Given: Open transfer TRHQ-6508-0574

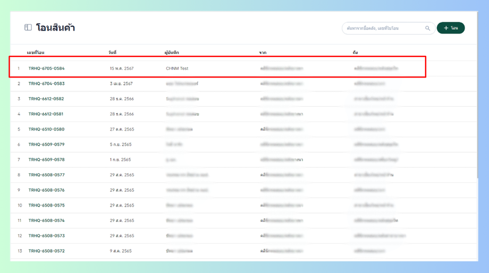Looking at the screenshot, I should click(x=46, y=220).
